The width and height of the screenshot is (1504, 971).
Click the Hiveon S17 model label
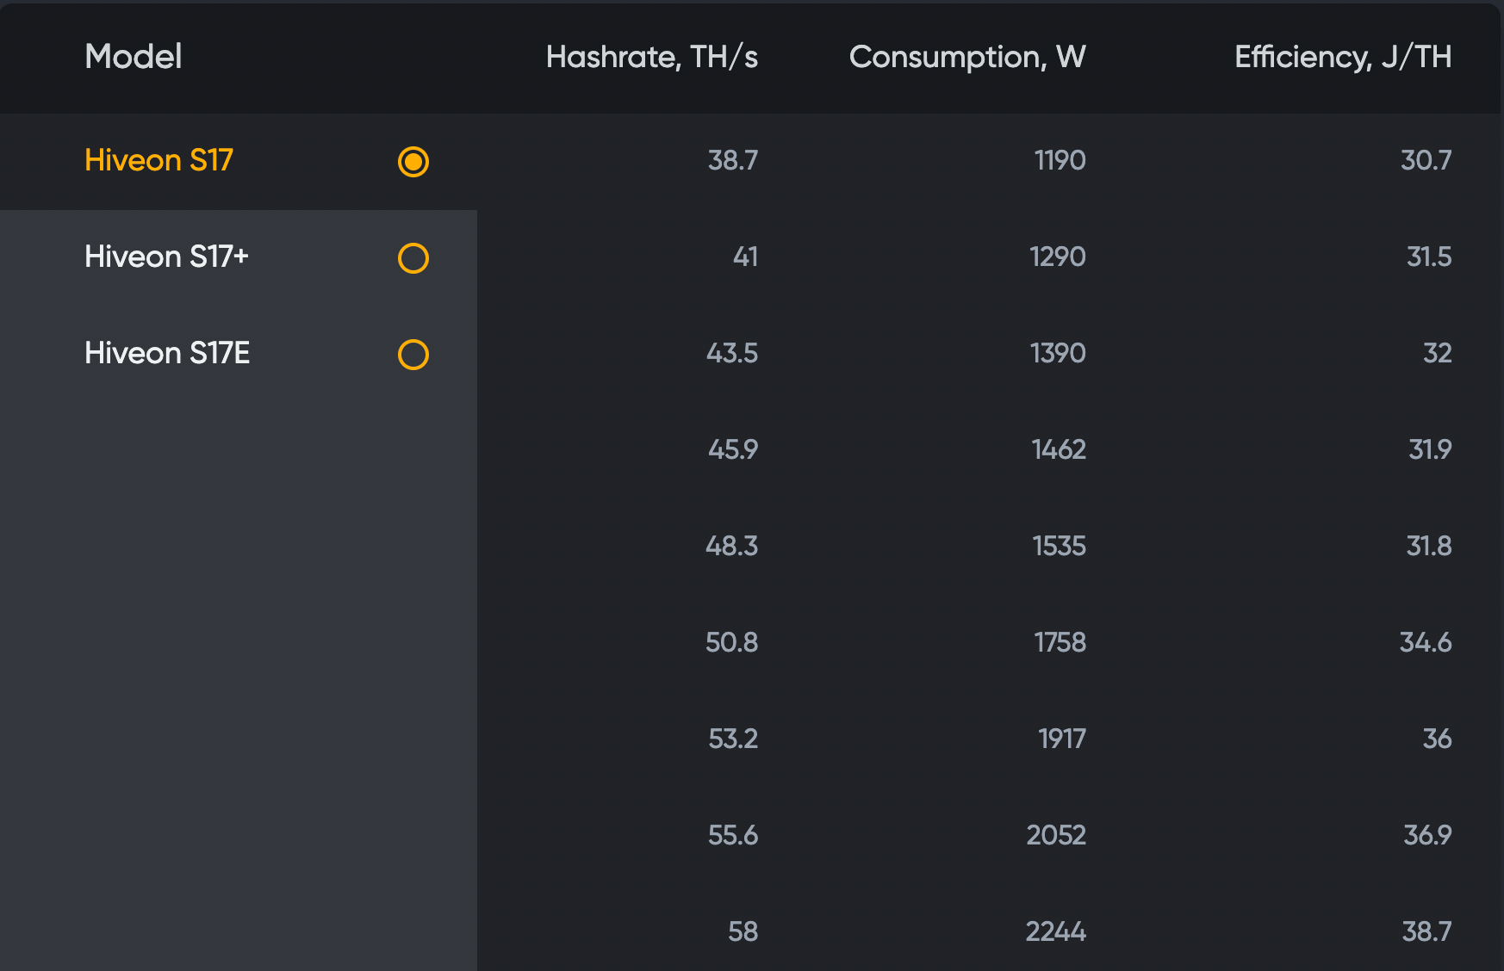click(x=159, y=160)
